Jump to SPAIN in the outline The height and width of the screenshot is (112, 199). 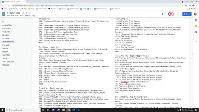click(x=5, y=58)
